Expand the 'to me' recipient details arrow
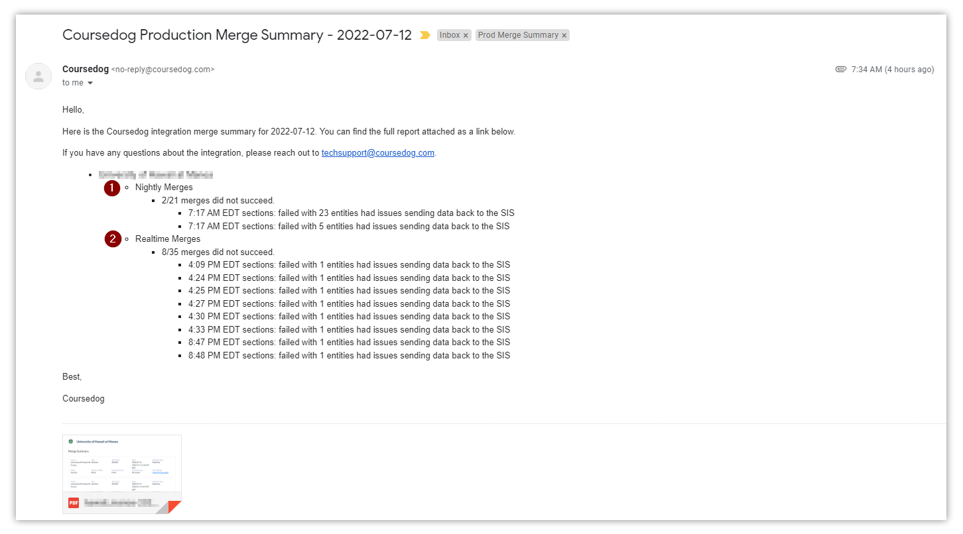The width and height of the screenshot is (963, 534). 90,83
